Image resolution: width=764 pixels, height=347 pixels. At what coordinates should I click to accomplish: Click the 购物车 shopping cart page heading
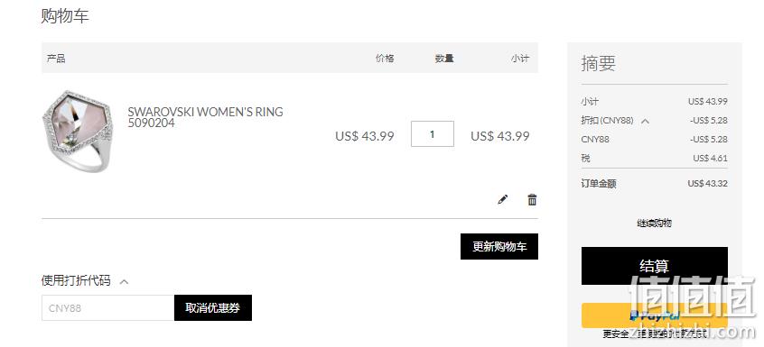pos(65,16)
